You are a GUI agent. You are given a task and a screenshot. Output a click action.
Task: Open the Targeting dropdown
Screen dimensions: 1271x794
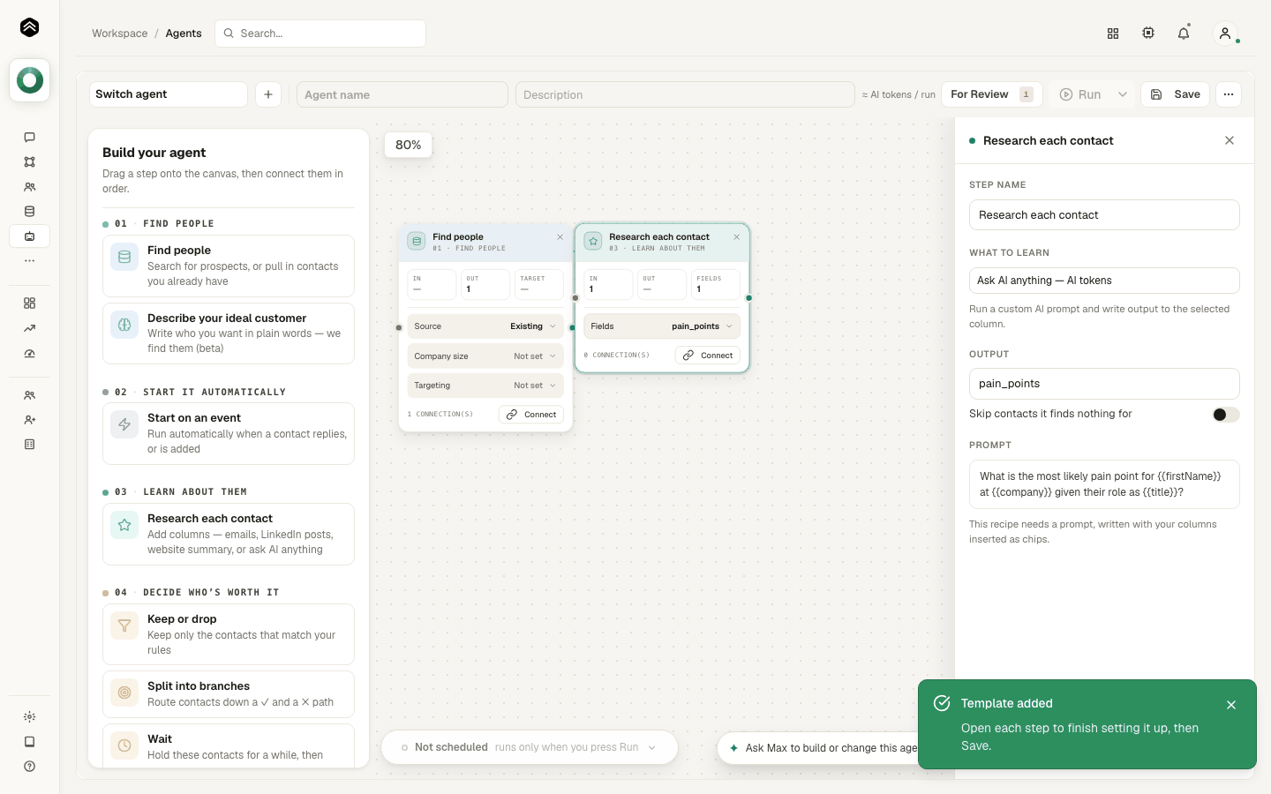pos(485,386)
